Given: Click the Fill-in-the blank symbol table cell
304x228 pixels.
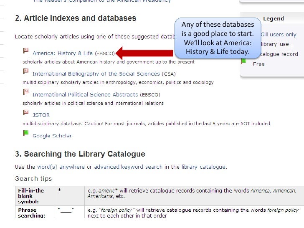Looking at the screenshot, I should pos(35,196).
